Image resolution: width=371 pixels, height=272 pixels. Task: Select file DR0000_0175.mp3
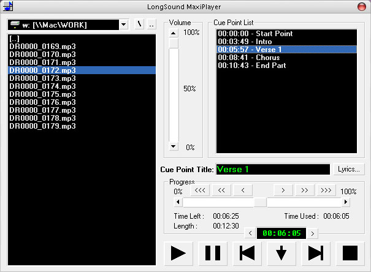pos(43,94)
